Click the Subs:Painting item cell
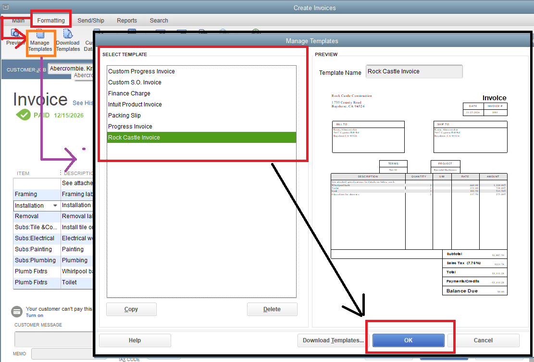The height and width of the screenshot is (362, 534). click(37, 249)
